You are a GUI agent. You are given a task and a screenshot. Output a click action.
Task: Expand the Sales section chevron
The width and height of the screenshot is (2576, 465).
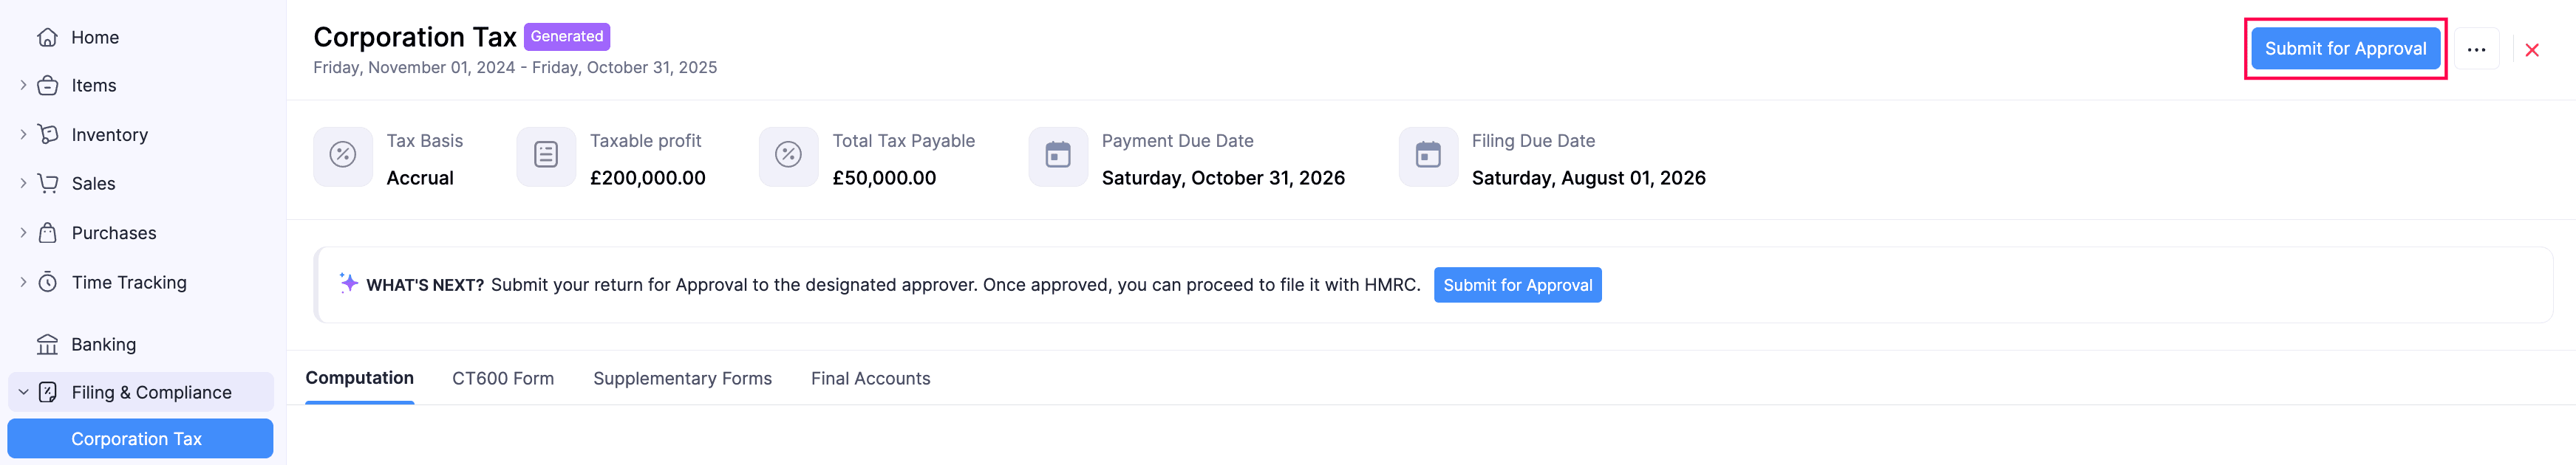point(21,184)
